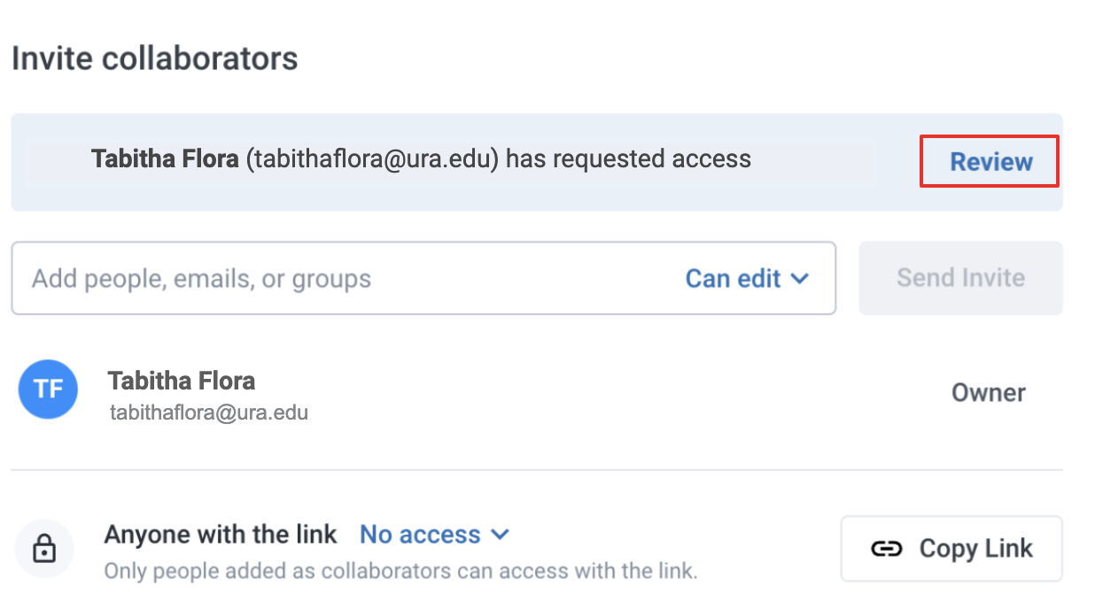Click the chevron arrow beside 'Can edit'
The height and width of the screenshot is (609, 1095).
[799, 279]
